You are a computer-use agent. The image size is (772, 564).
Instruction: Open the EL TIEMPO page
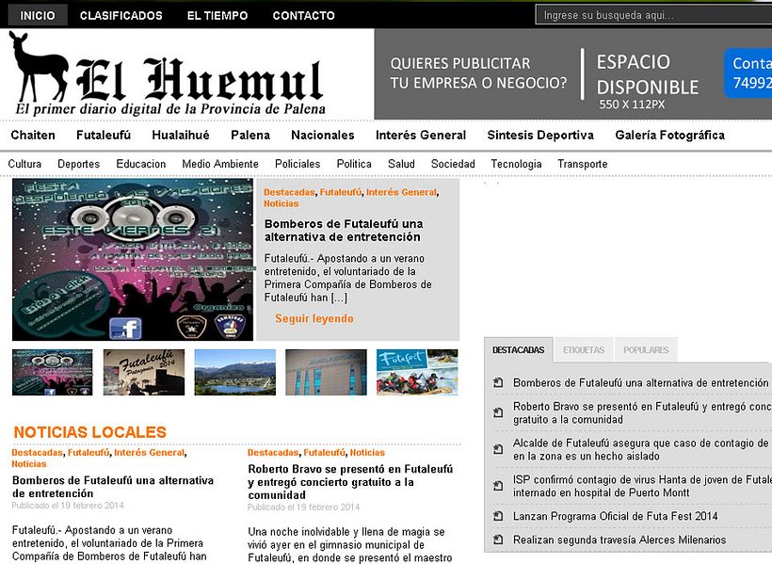217,16
